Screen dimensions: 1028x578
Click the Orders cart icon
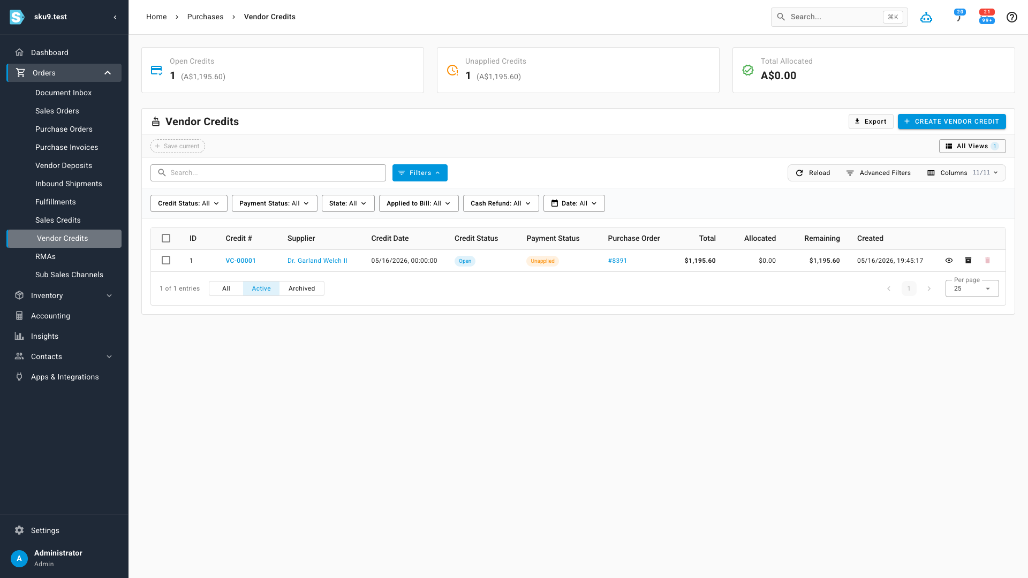pyautogui.click(x=21, y=73)
